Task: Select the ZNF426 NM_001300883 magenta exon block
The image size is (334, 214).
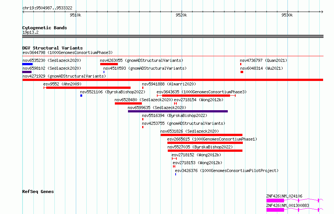Action: point(275,210)
